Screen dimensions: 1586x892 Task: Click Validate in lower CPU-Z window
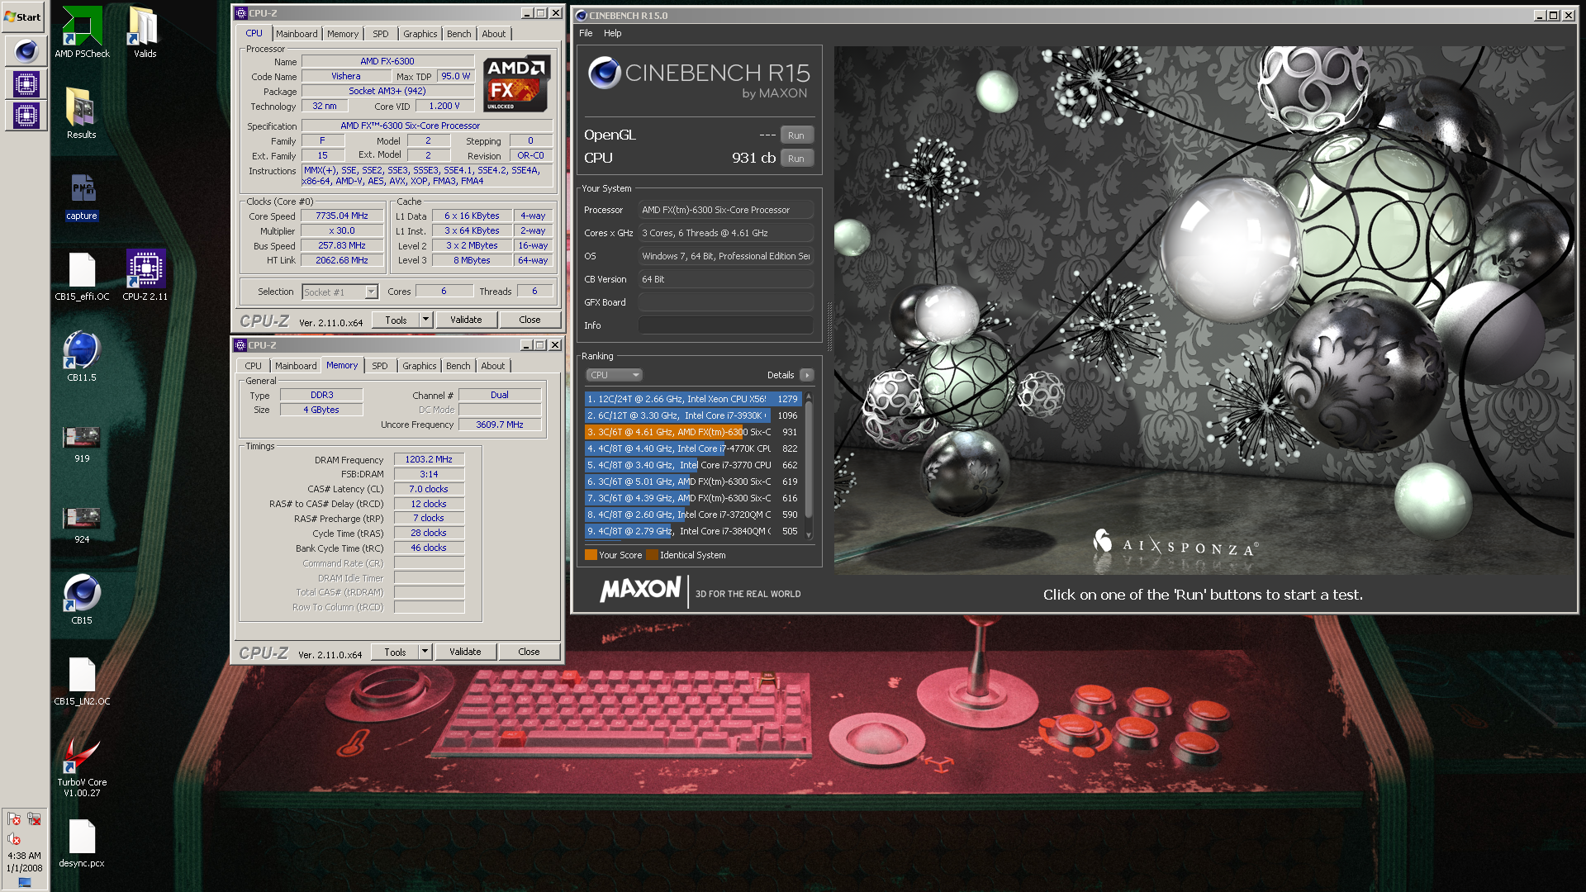point(465,652)
